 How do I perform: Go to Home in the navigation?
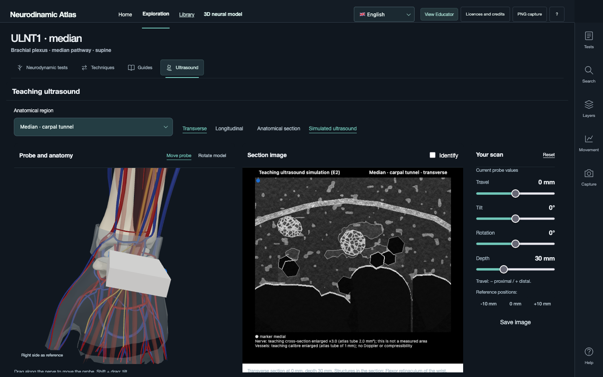[125, 14]
